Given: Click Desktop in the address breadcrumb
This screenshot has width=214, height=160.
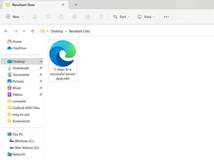Looking at the screenshot, I should tap(57, 31).
